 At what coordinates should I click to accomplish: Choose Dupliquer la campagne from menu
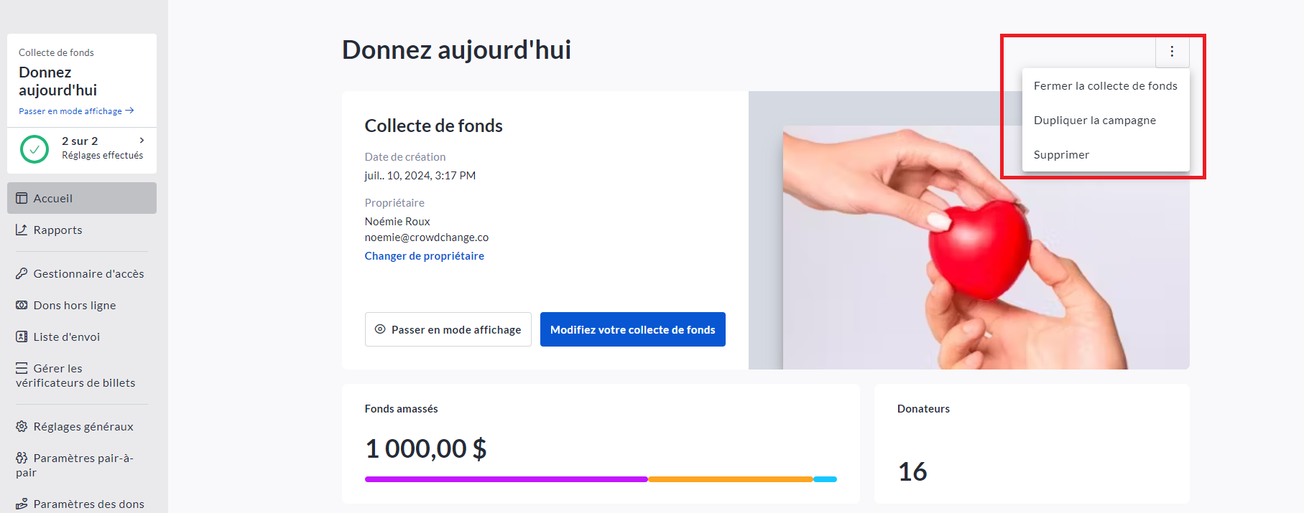[x=1094, y=121]
